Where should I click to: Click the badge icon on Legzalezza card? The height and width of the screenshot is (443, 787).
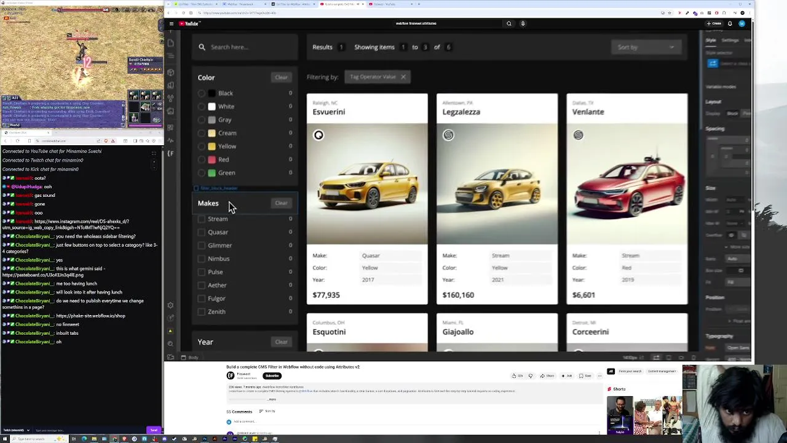click(448, 135)
